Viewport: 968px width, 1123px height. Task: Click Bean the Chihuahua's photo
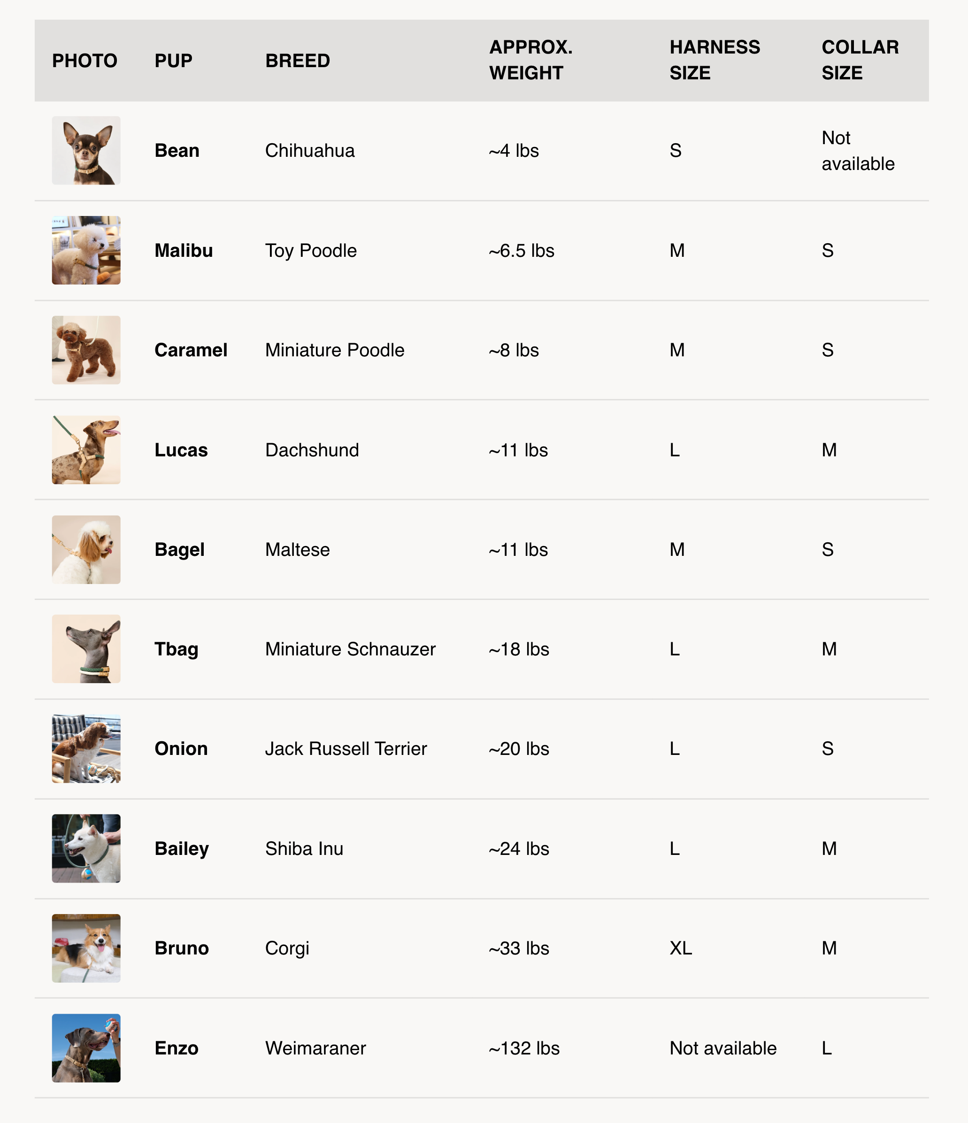point(86,151)
